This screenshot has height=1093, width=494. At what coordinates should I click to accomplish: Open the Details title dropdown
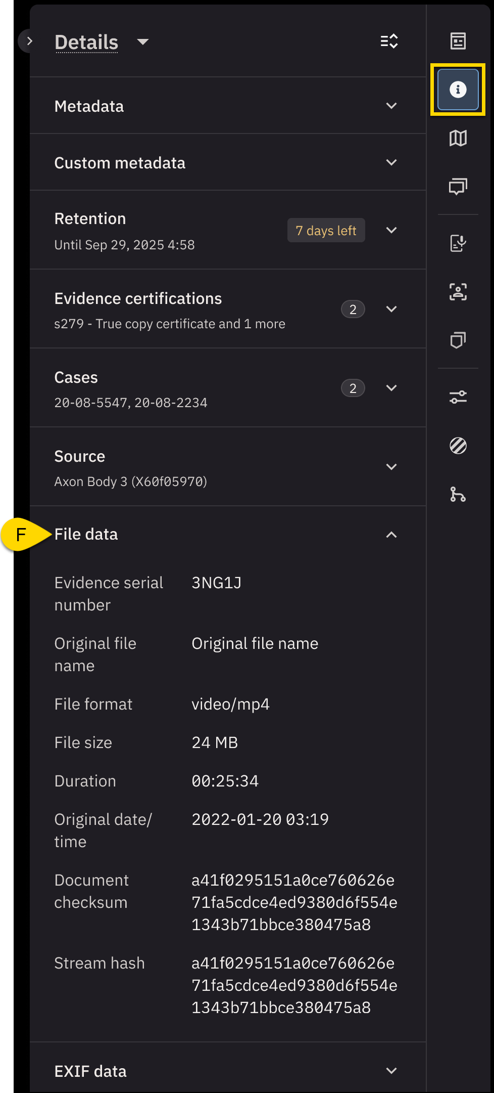143,42
